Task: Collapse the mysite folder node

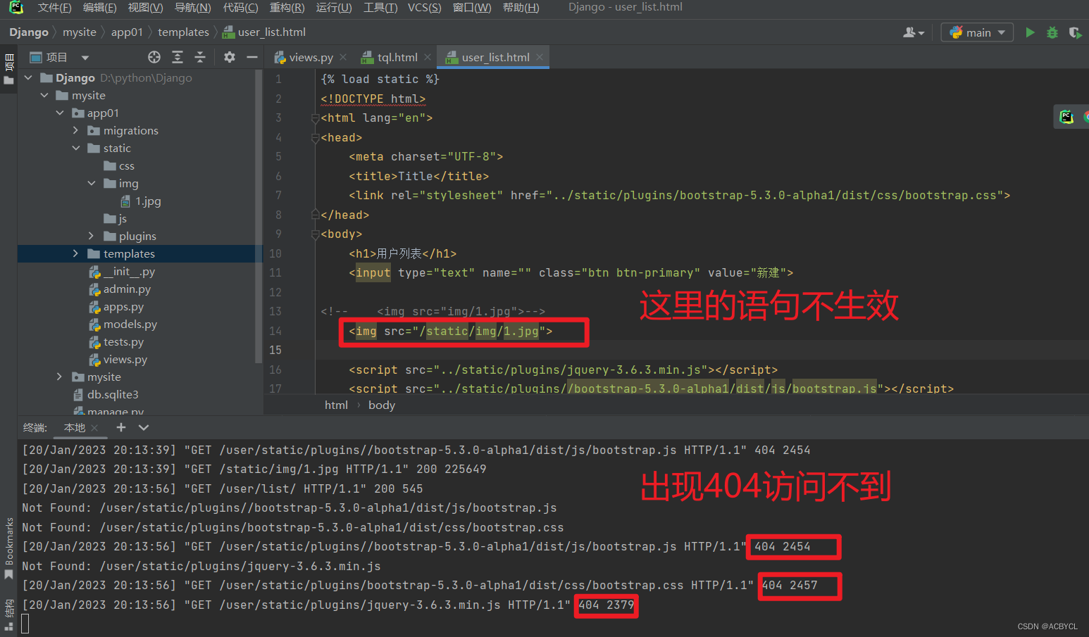Action: (x=44, y=95)
